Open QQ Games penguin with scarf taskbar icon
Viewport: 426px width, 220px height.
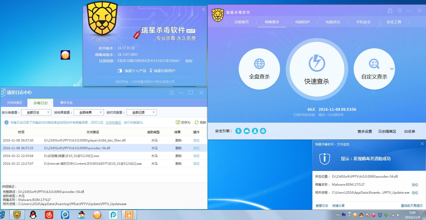[x=82, y=215]
